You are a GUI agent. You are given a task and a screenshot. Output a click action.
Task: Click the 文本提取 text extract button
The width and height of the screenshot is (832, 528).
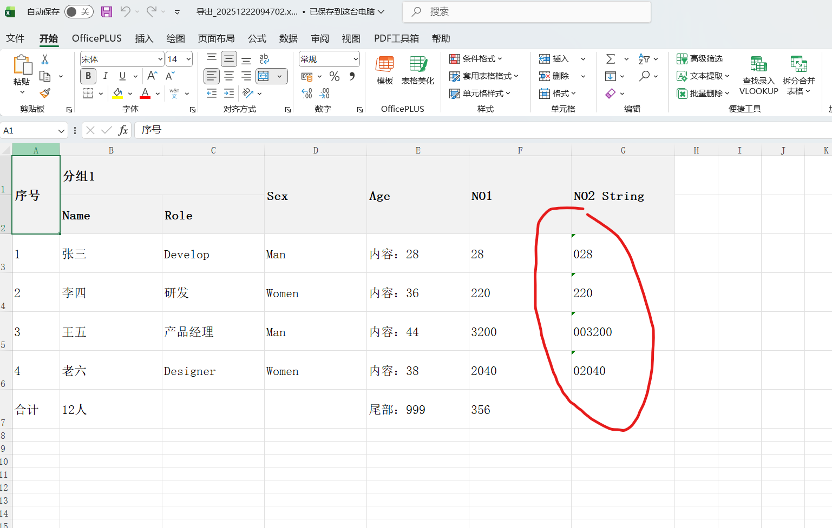click(703, 76)
